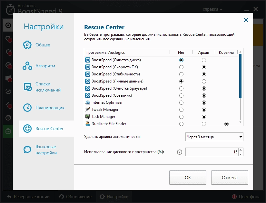Click the BoostSpeed (Стабильность) row icon
The height and width of the screenshot is (203, 266).
pos(87,74)
